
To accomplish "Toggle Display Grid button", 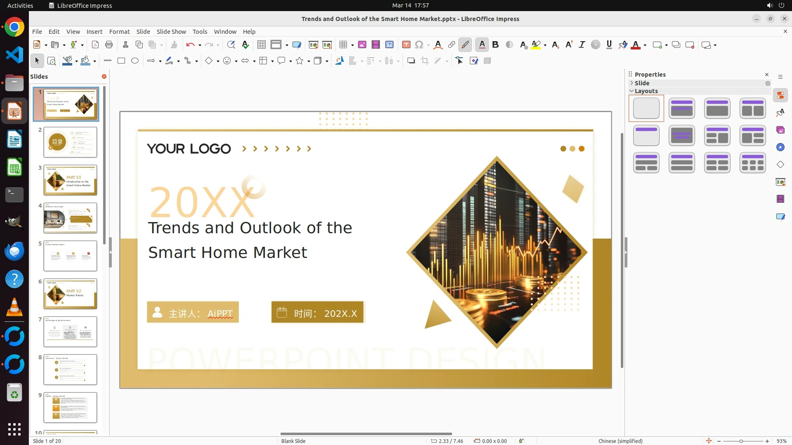I will (261, 45).
